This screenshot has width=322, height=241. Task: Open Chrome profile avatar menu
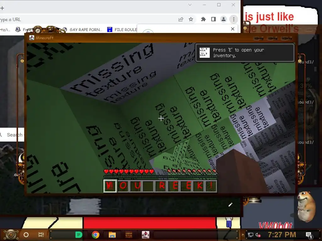224,19
